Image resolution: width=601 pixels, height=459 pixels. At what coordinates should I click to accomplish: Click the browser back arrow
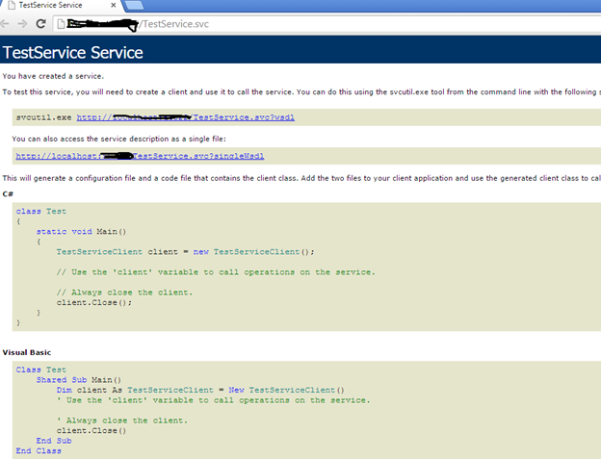pyautogui.click(x=4, y=24)
